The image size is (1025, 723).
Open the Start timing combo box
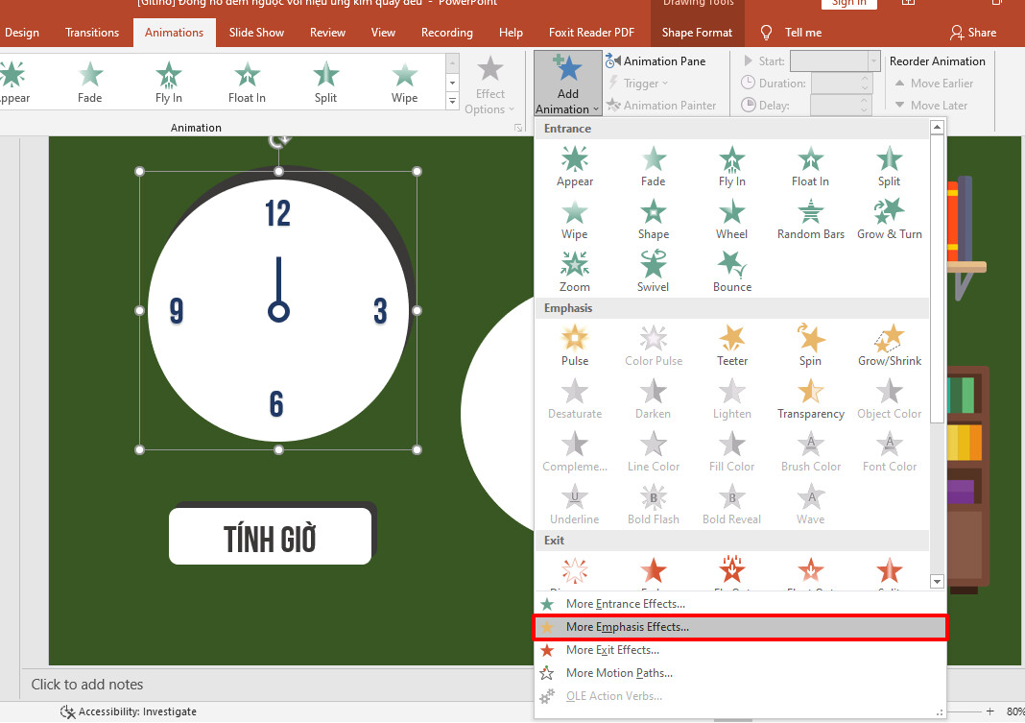pyautogui.click(x=835, y=60)
